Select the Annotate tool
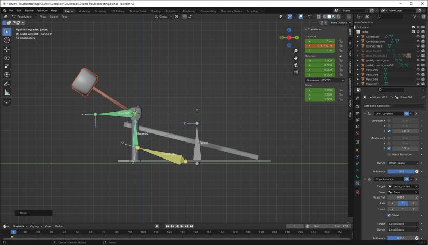428x245 pixels. tap(7, 84)
